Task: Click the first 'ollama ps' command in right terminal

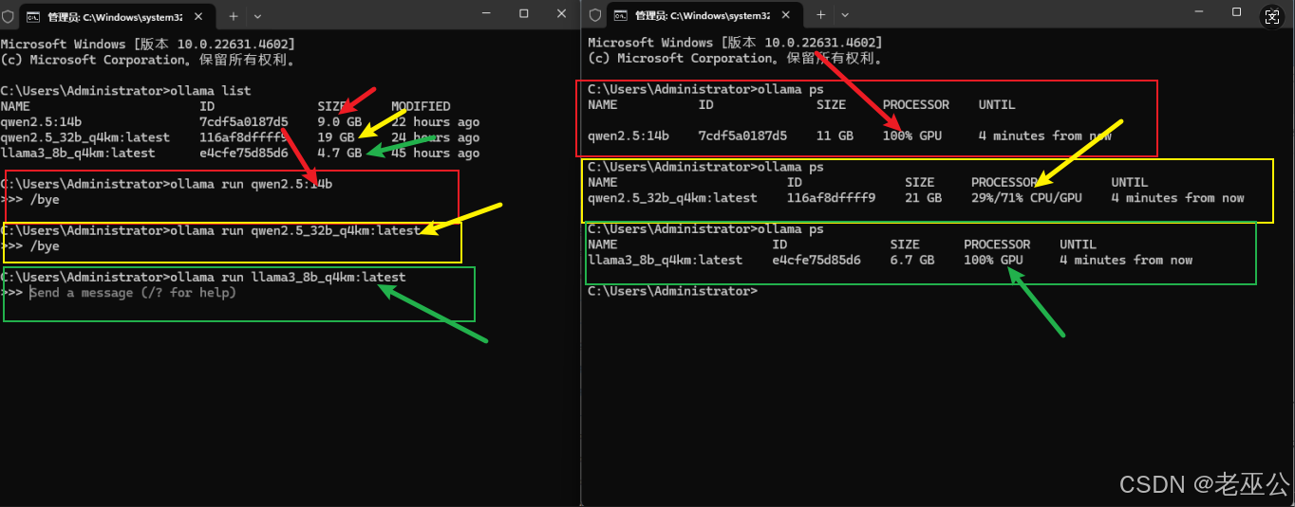Action: tap(790, 89)
